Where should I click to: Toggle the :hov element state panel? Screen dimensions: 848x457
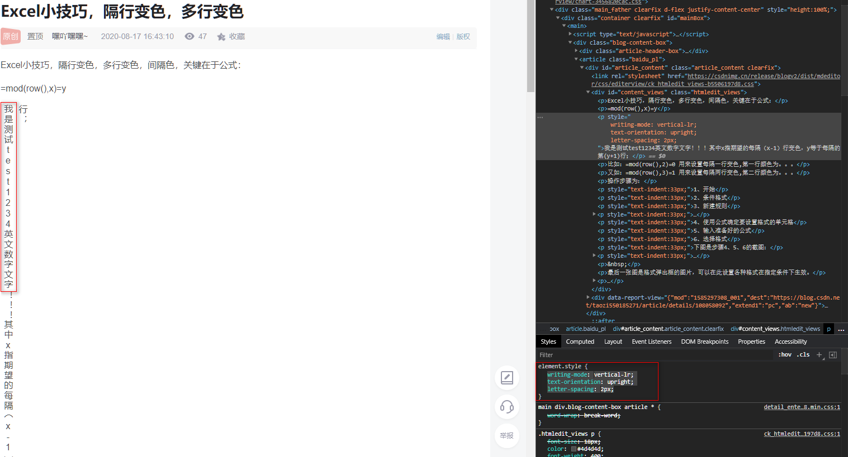785,355
